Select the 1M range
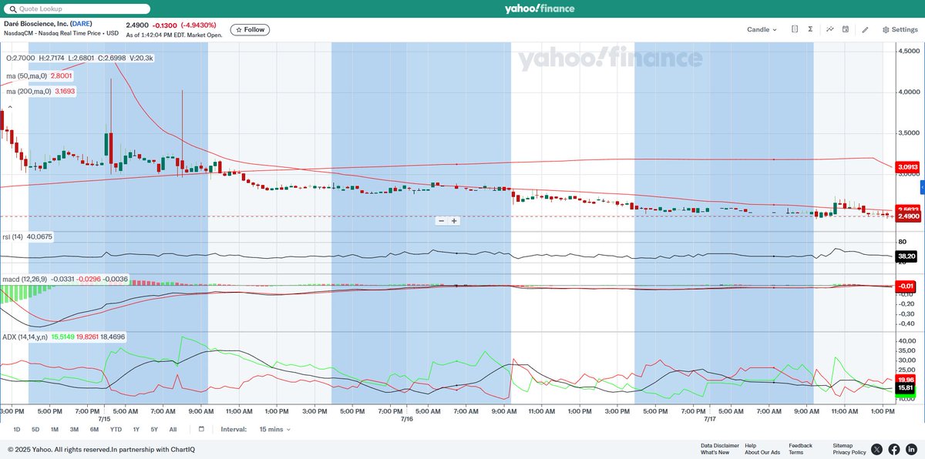Viewport: 925px width, 459px height. click(x=55, y=429)
